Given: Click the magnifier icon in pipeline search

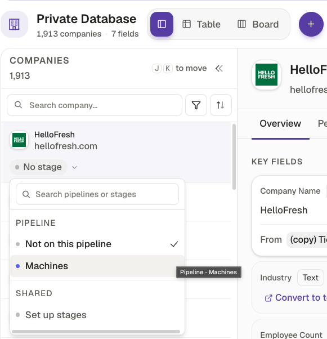Looking at the screenshot, I should tap(26, 194).
